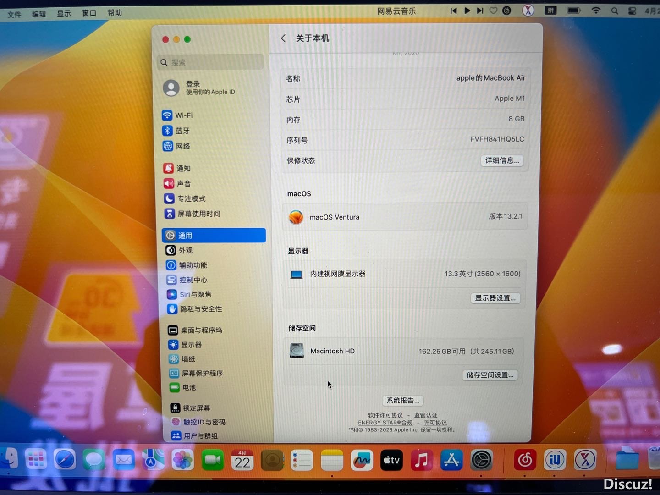
Task: Open Touch ID与密码 settings
Action: point(198,422)
